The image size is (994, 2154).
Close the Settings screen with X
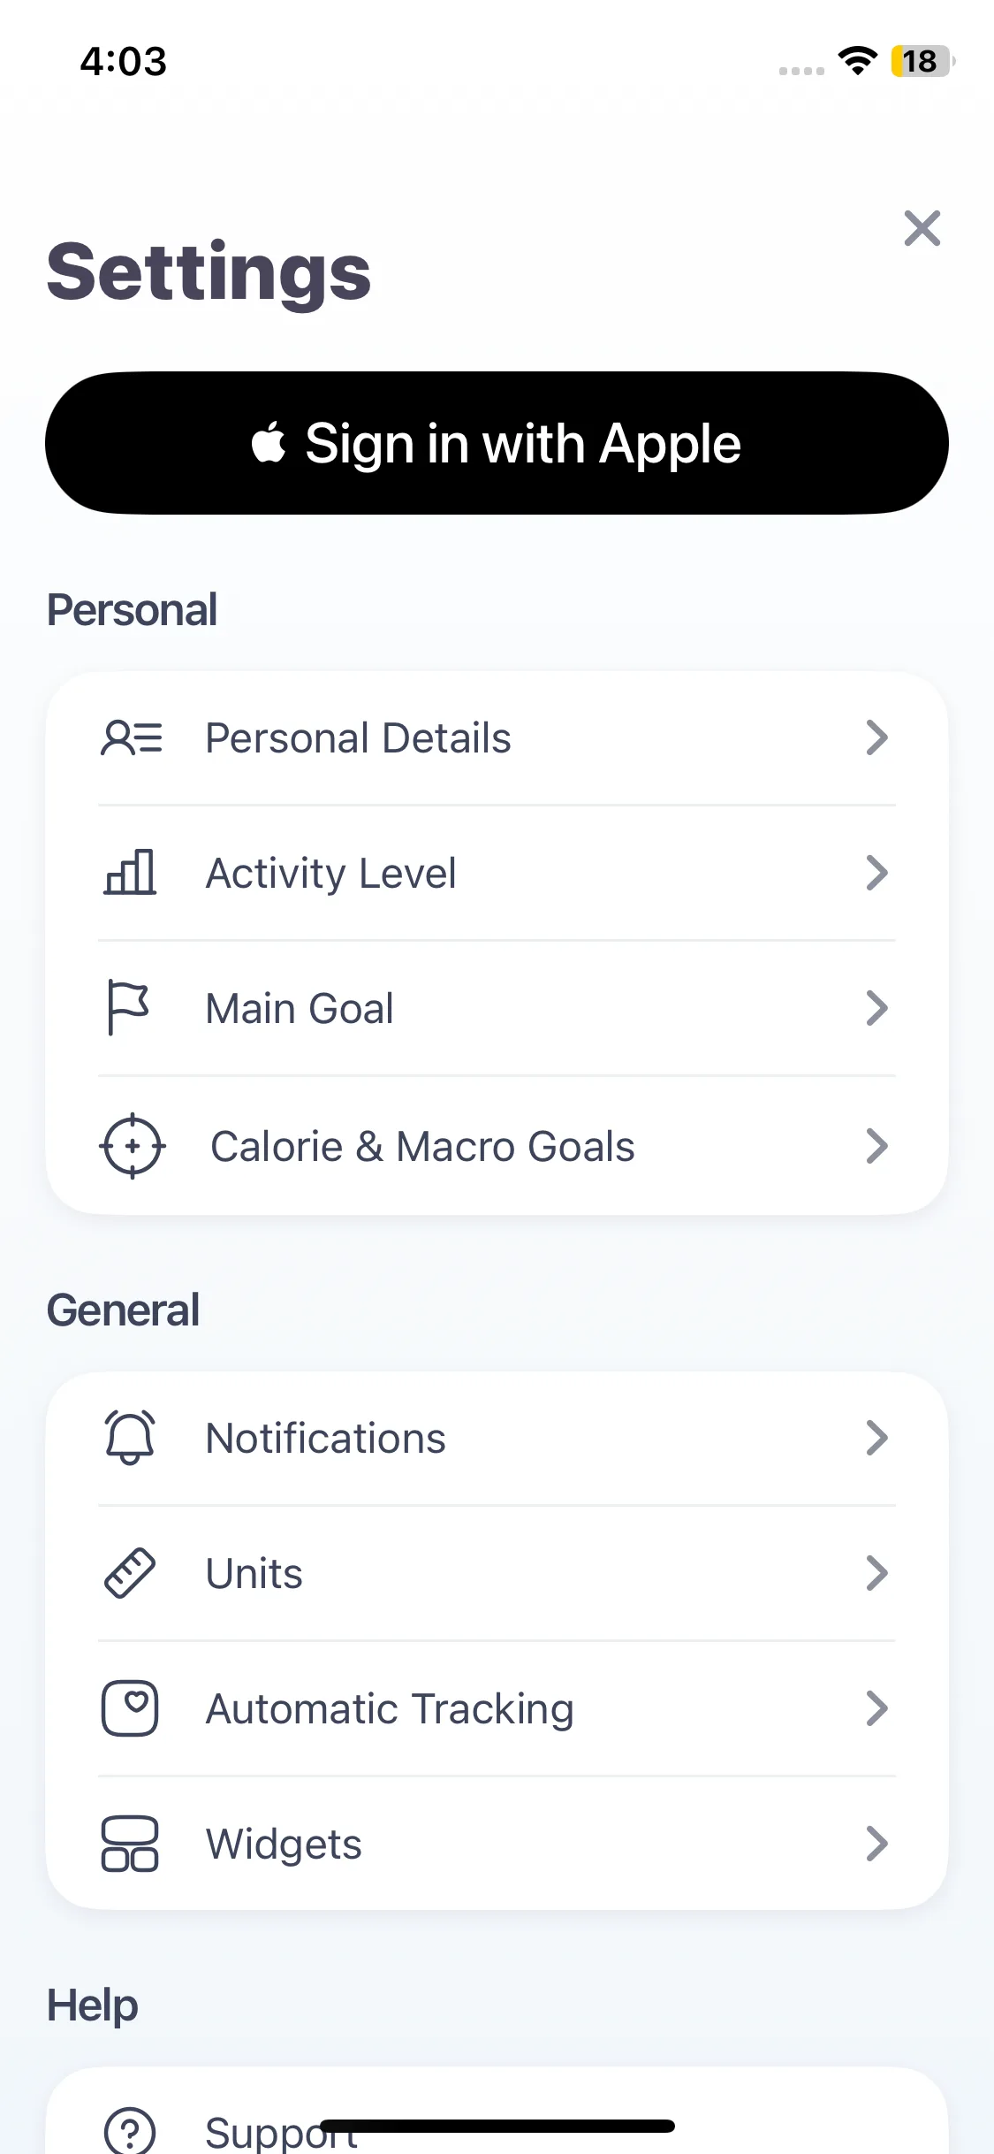click(x=922, y=228)
